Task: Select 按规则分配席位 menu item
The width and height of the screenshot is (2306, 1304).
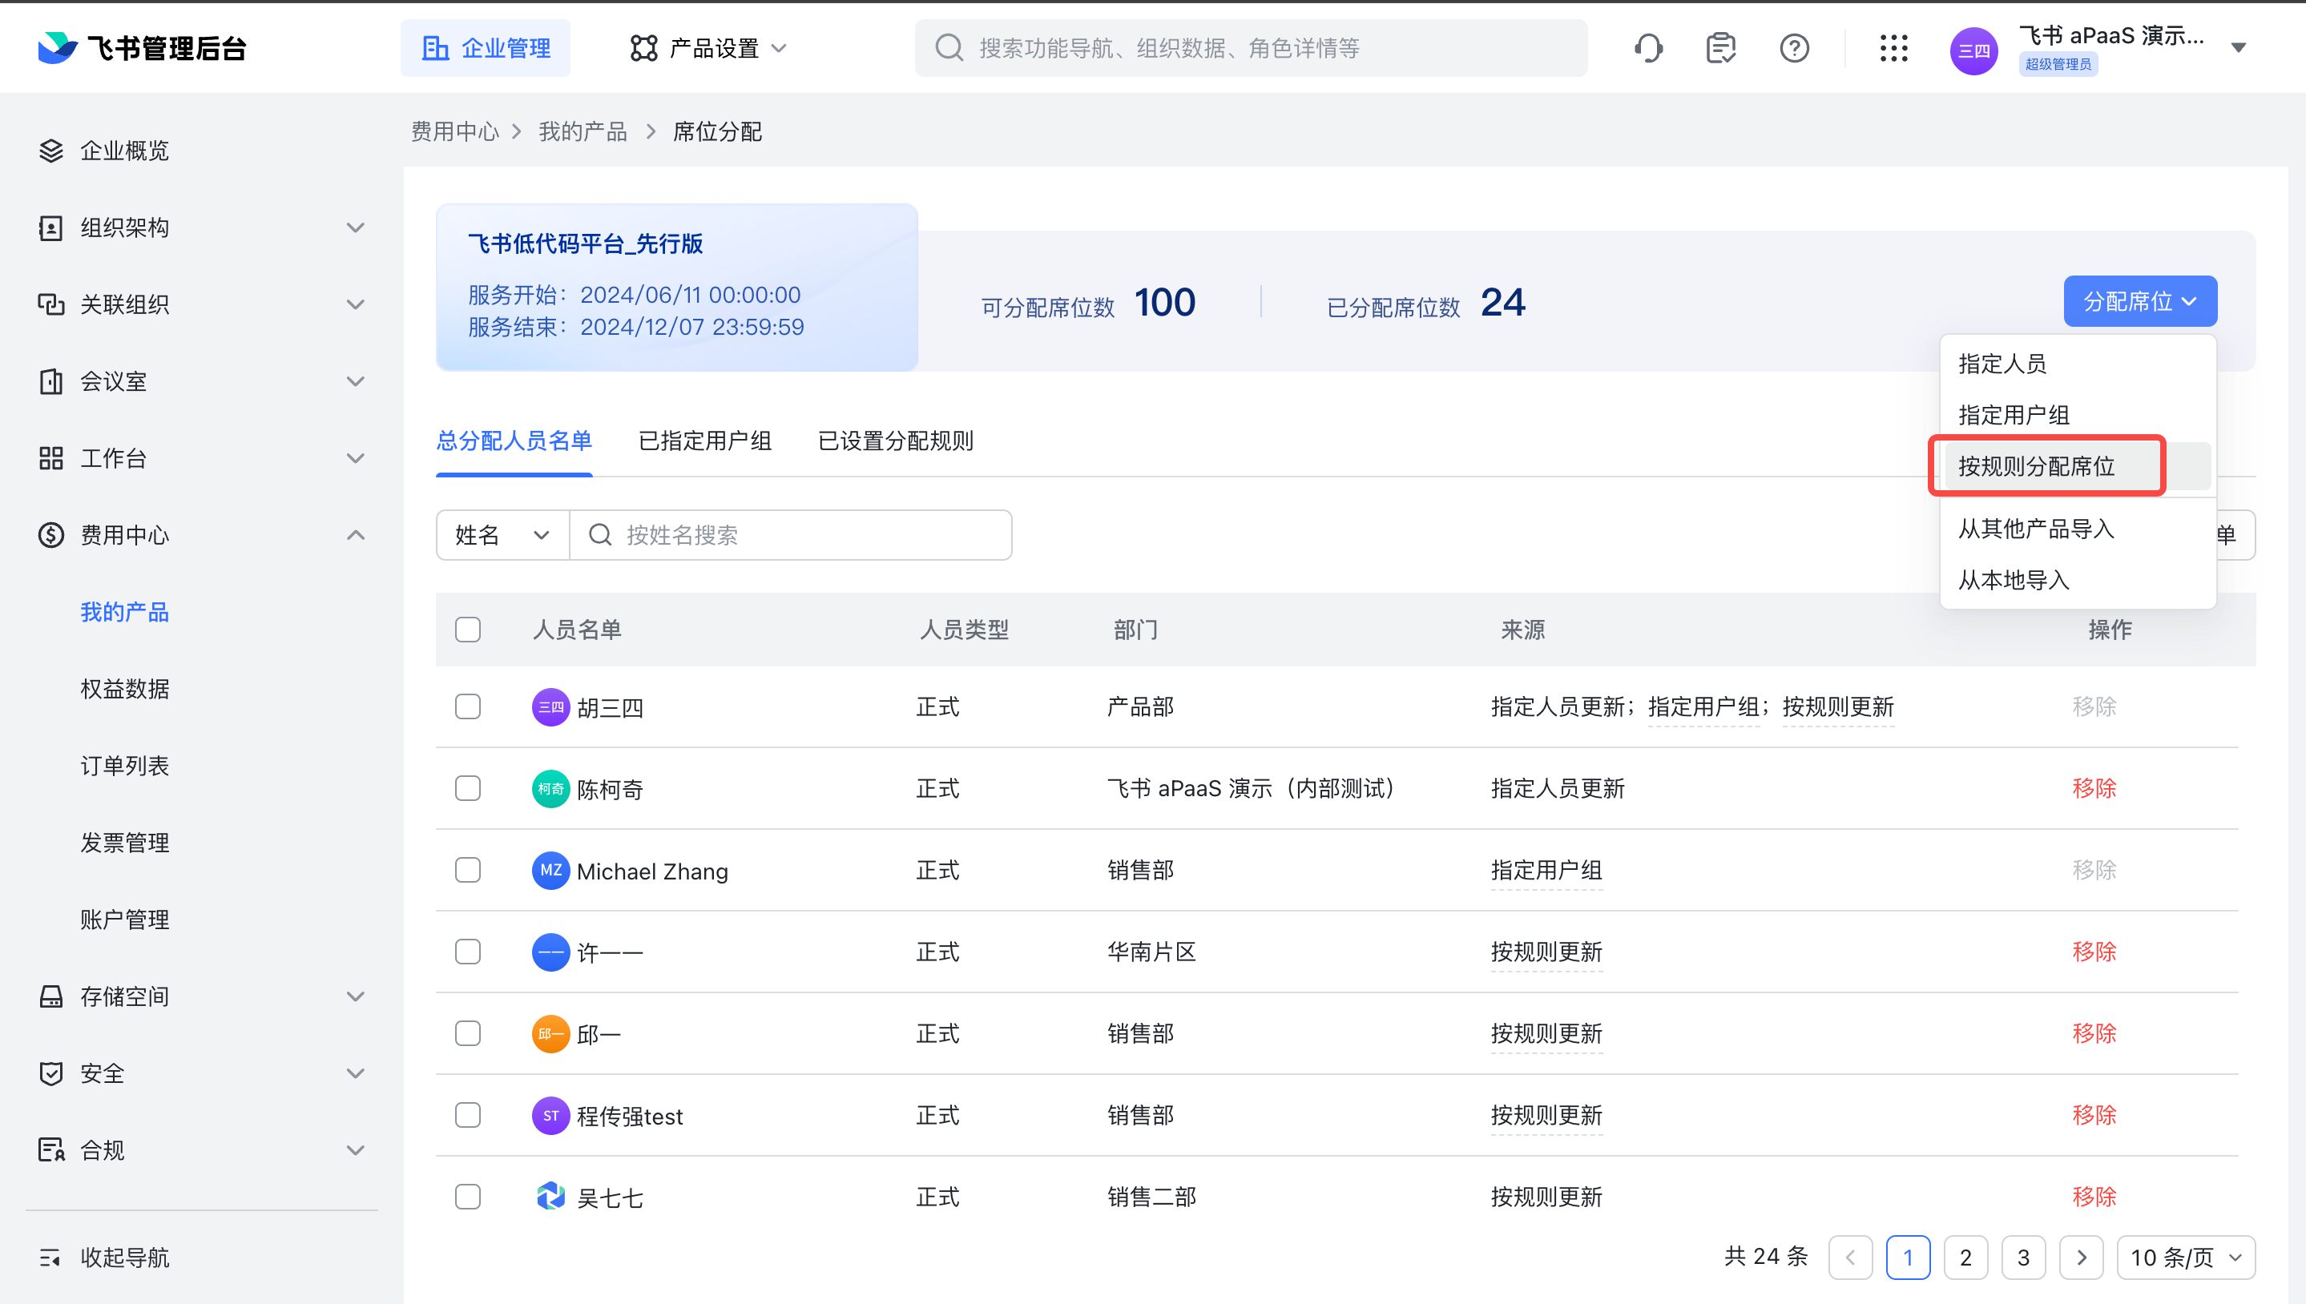Action: pyautogui.click(x=2078, y=465)
